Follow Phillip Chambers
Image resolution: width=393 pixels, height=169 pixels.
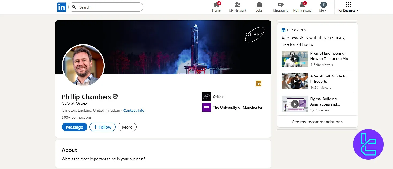(x=102, y=127)
